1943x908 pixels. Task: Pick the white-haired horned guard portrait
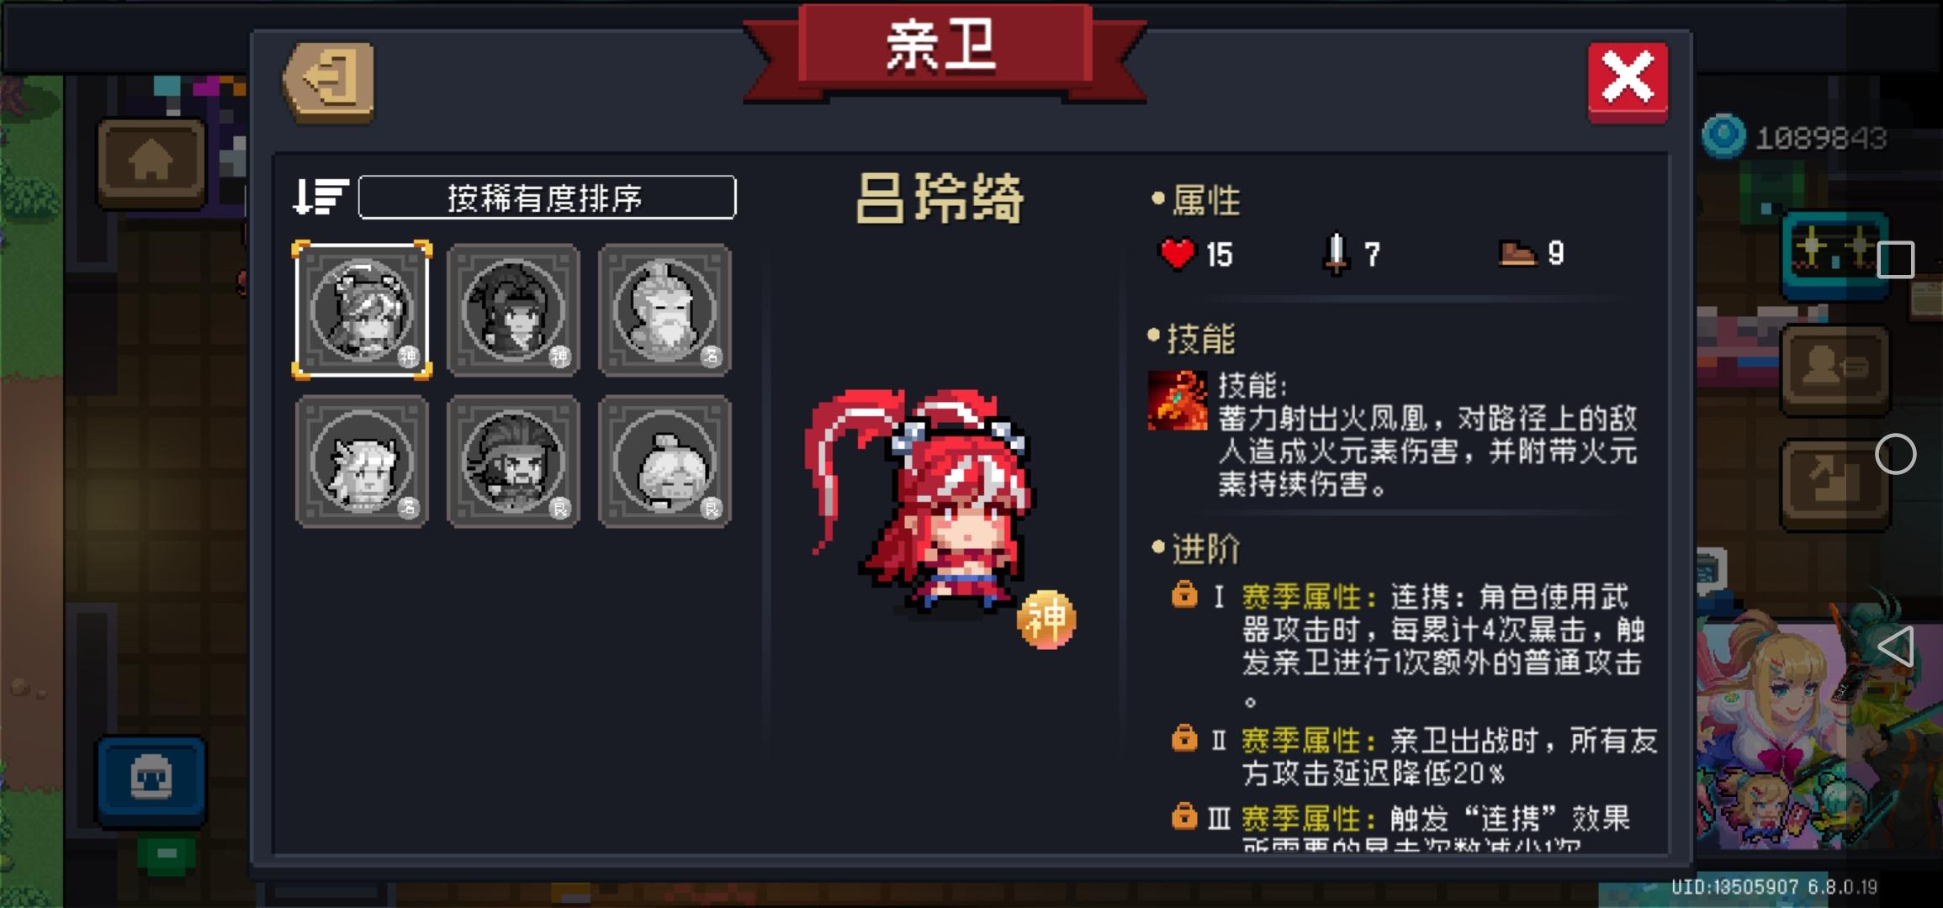[363, 462]
